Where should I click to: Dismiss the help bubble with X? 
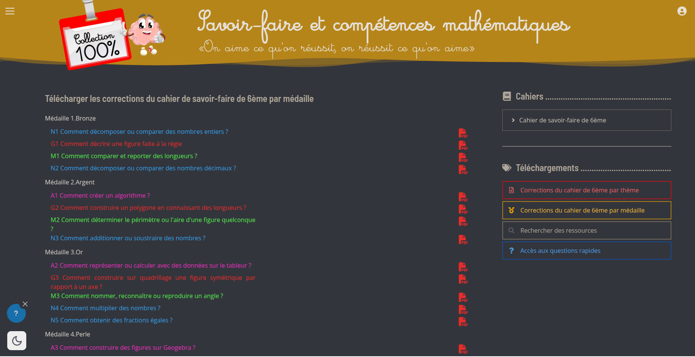click(x=25, y=304)
